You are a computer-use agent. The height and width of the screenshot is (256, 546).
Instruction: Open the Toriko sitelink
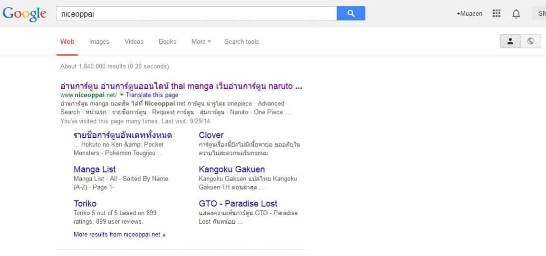tap(85, 203)
